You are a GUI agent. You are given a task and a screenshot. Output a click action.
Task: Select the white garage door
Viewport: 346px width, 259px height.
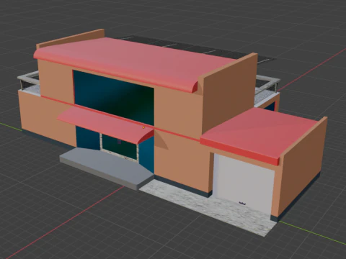244,183
